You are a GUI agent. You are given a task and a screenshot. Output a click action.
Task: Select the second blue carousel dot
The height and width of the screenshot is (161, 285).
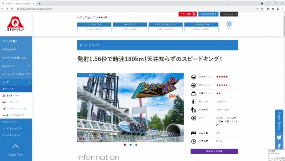130,145
